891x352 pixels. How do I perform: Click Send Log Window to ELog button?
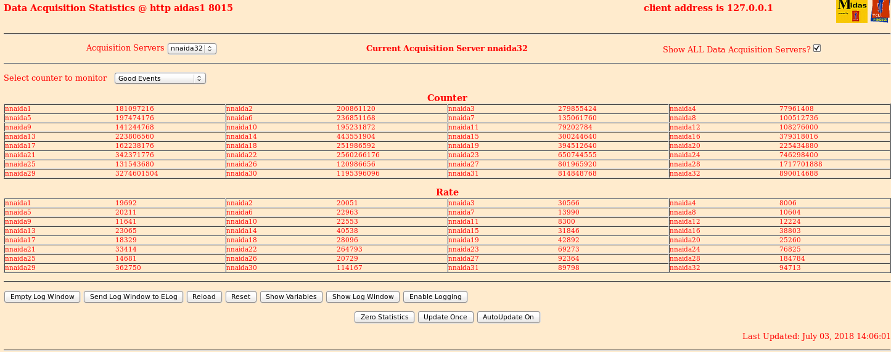pyautogui.click(x=134, y=297)
